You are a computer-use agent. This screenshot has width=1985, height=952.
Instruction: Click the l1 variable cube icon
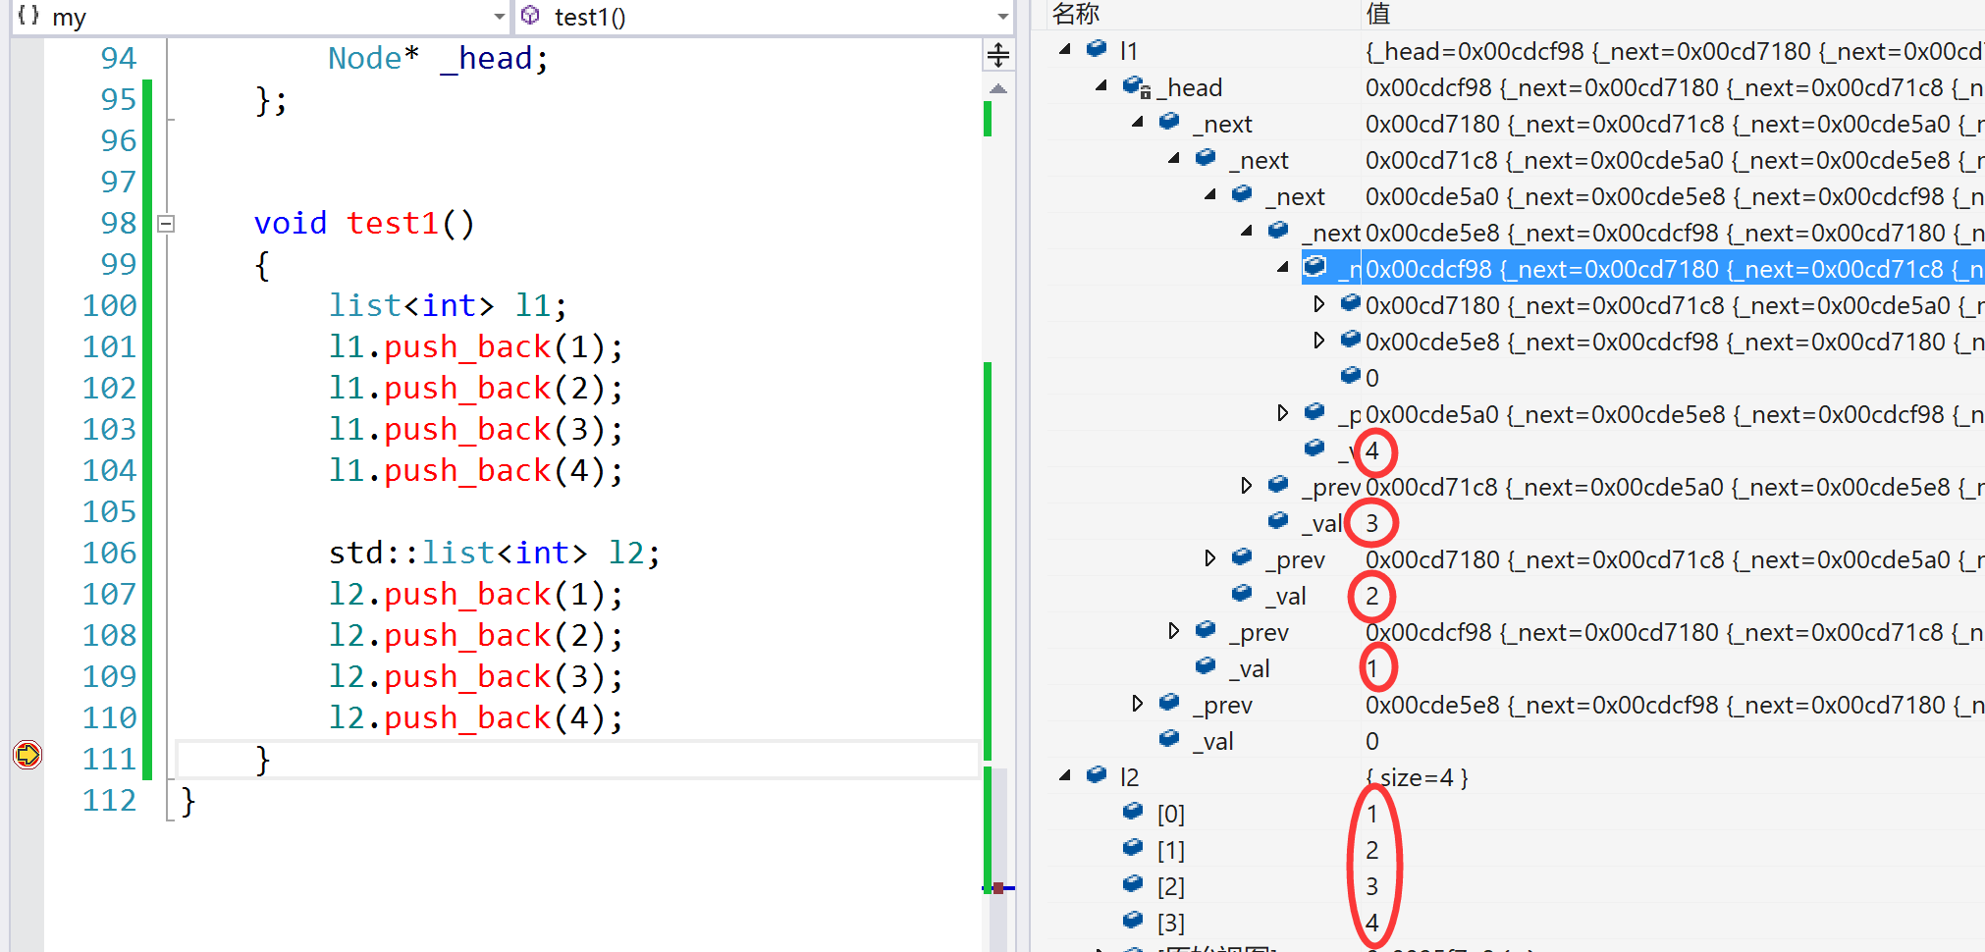[1098, 49]
